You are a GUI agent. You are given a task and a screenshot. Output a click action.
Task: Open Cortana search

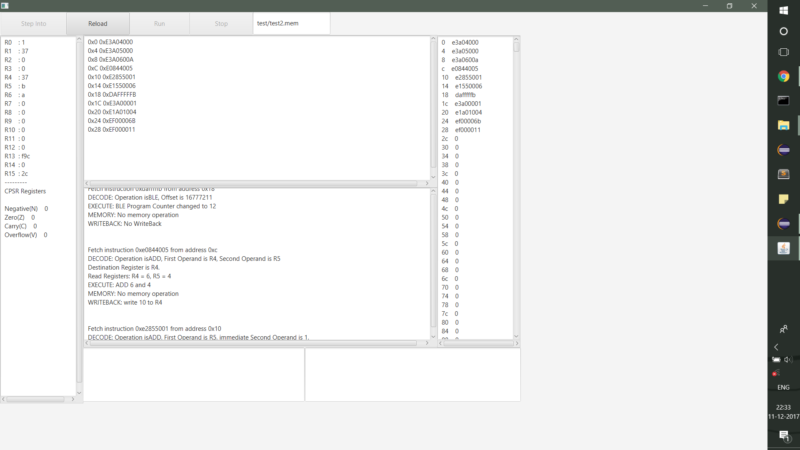point(784,31)
